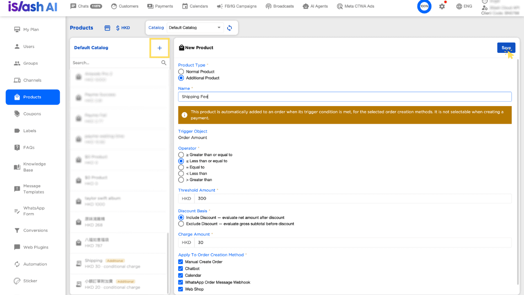Viewport: 524px width, 295px height.
Task: Select the Normal Product radio button
Action: (181, 72)
